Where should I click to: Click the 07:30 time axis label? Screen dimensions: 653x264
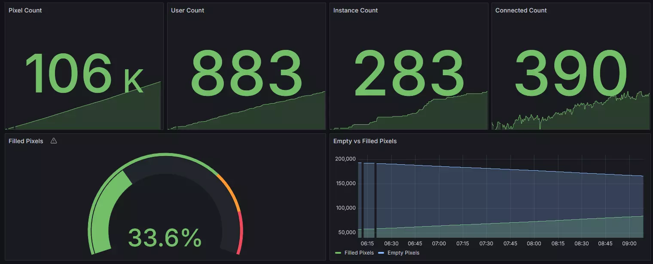(x=486, y=243)
